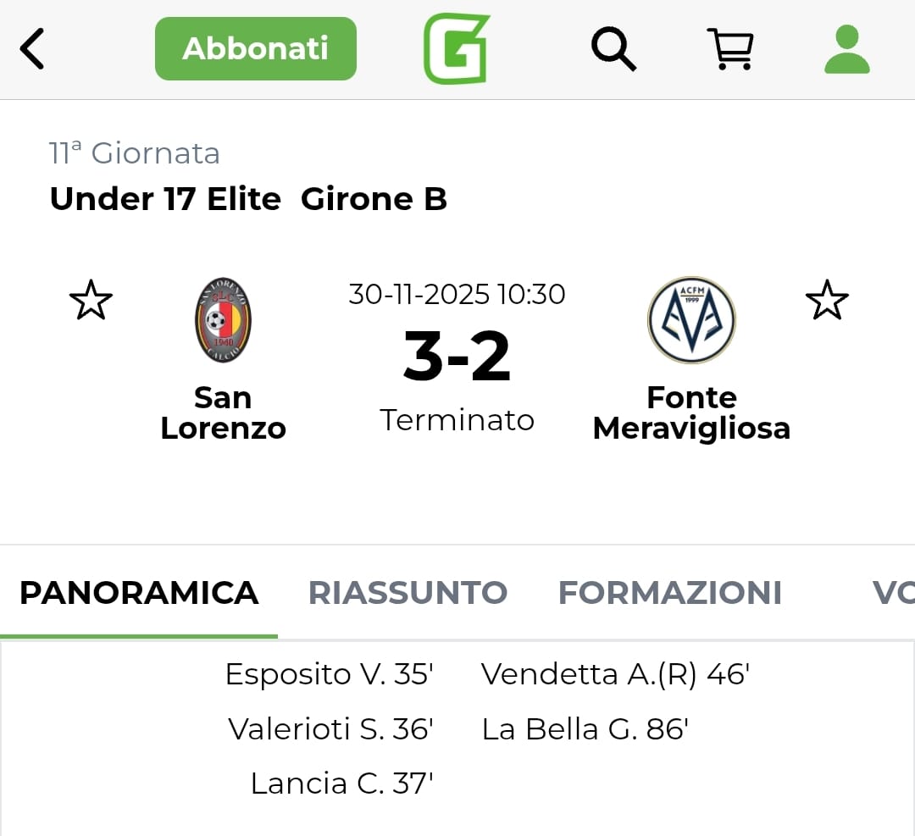915x836 pixels.
Task: Open the Under 17 Elite Girone B heading
Action: 248,199
